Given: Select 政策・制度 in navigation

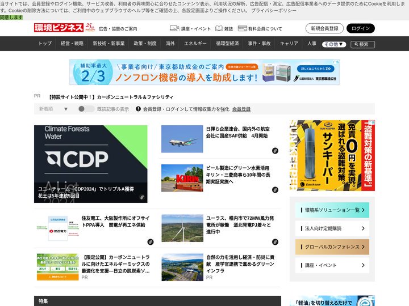Looking at the screenshot, I should 145,44.
